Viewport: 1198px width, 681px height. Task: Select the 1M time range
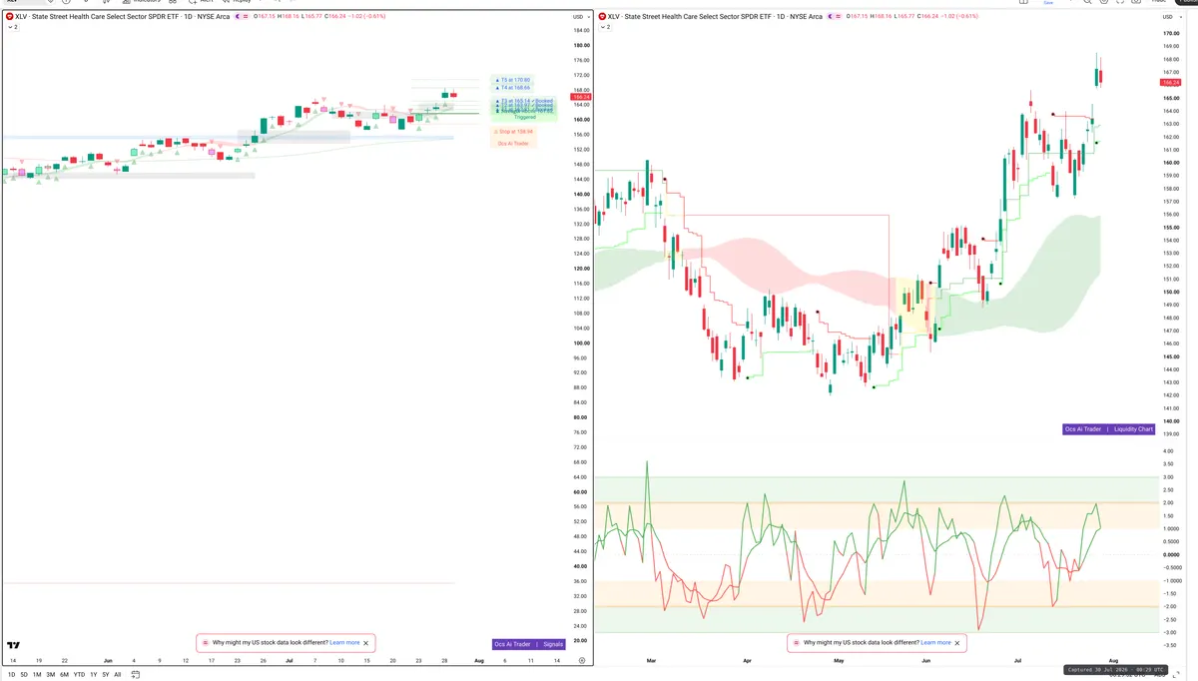(37, 674)
